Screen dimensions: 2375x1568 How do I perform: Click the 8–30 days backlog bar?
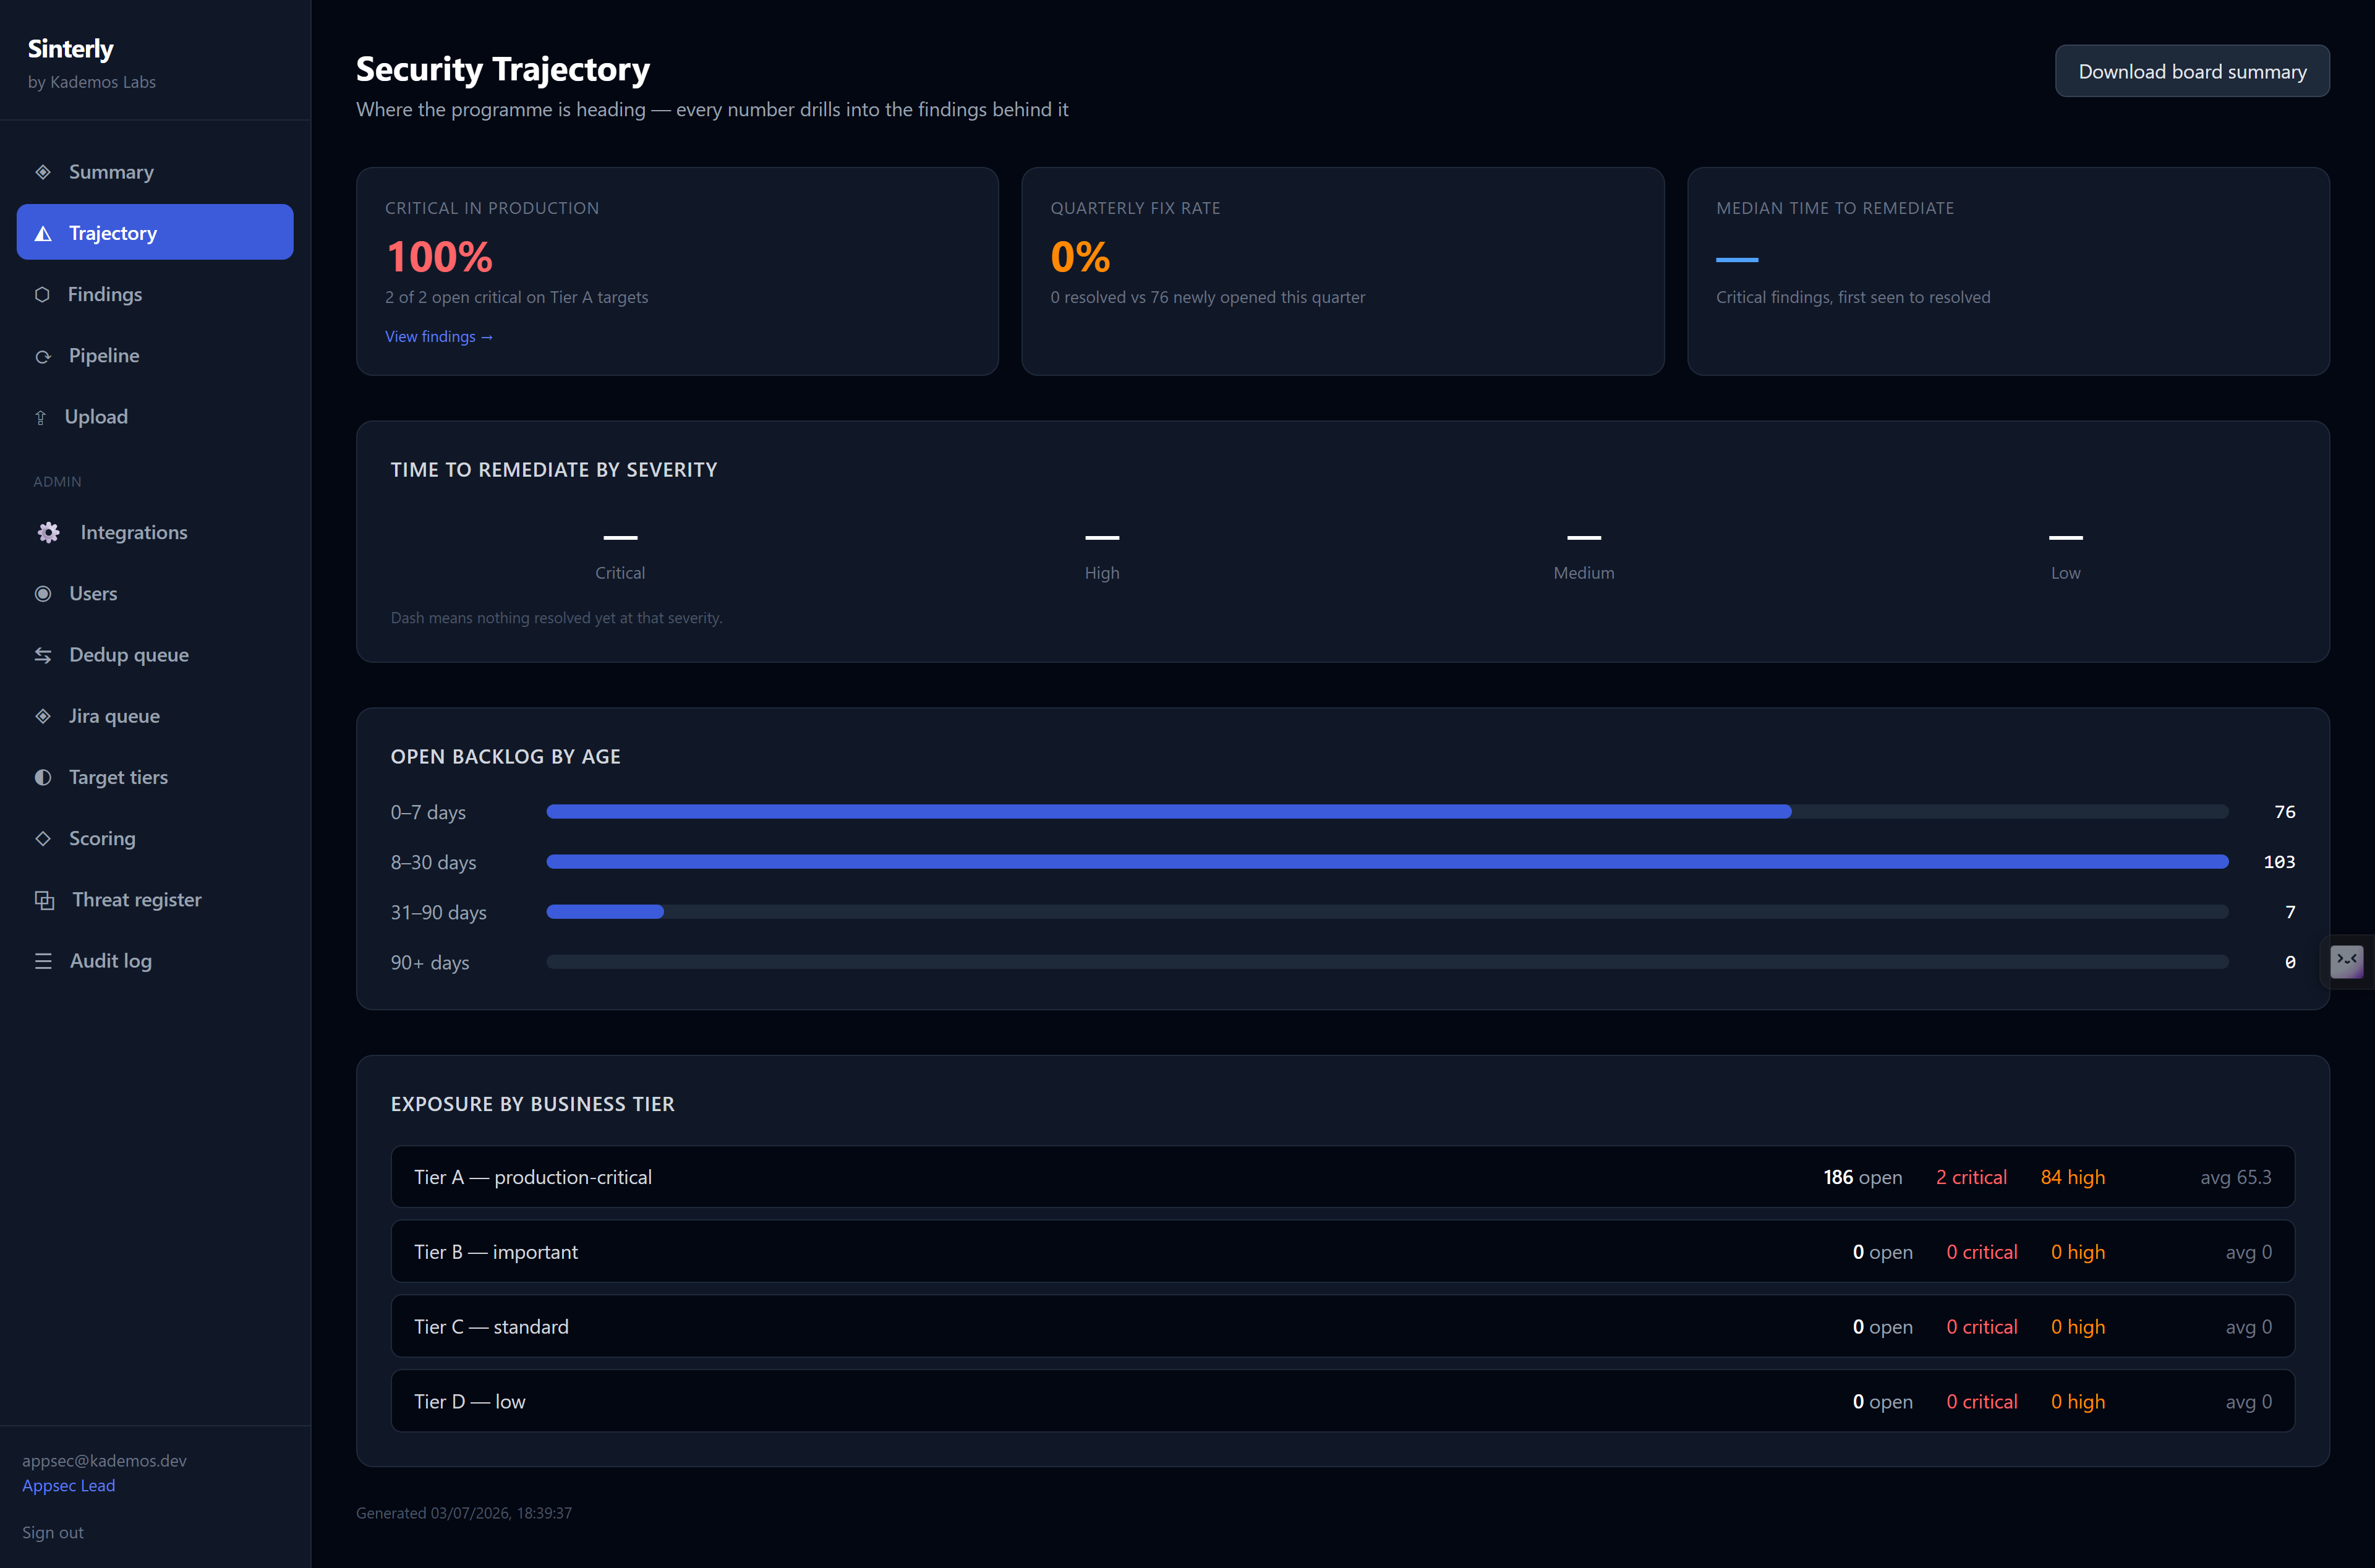coord(1387,862)
